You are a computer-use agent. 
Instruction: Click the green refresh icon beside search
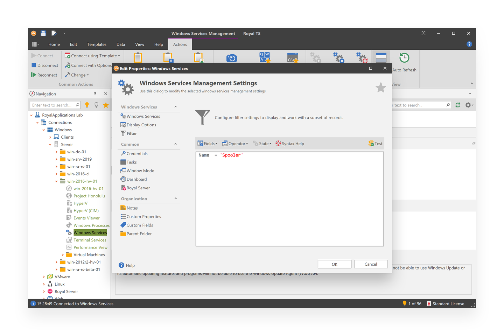(x=458, y=105)
